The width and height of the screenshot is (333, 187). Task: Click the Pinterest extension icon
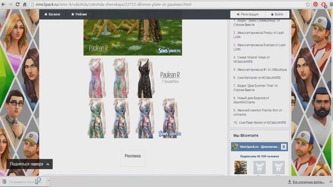click(x=315, y=4)
